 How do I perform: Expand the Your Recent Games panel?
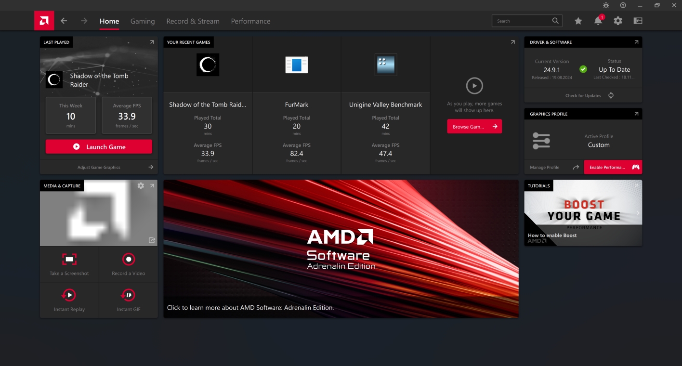click(512, 42)
